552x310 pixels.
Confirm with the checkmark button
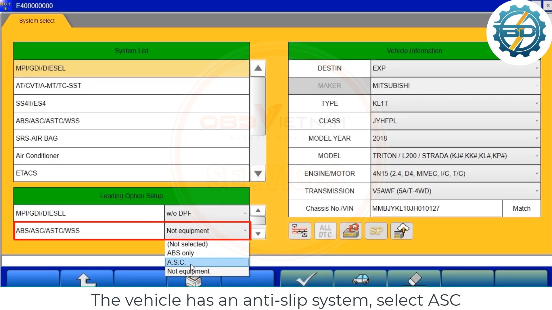[306, 279]
